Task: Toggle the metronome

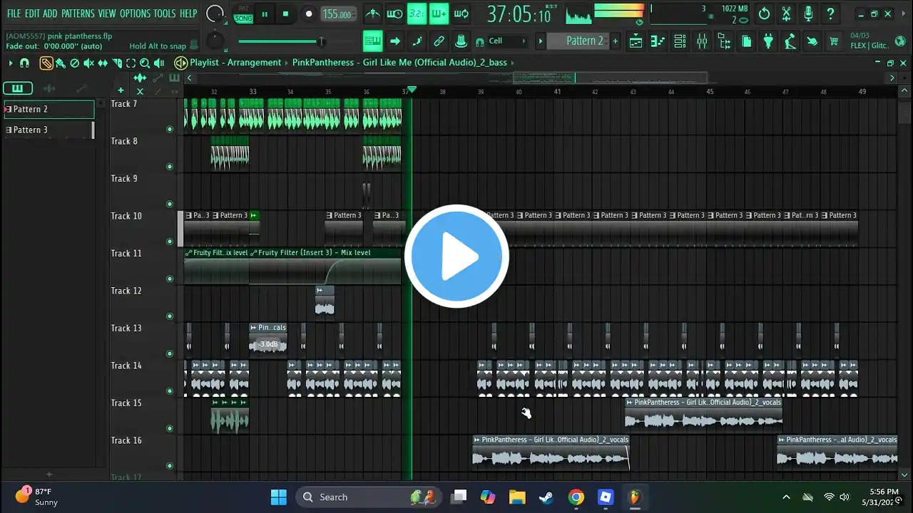Action: click(372, 14)
